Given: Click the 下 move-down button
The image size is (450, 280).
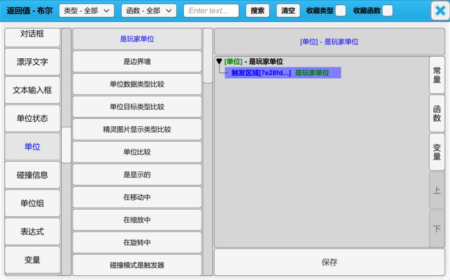Looking at the screenshot, I should [437, 229].
